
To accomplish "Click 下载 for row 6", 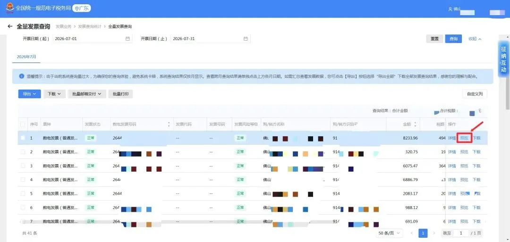I will point(476,208).
